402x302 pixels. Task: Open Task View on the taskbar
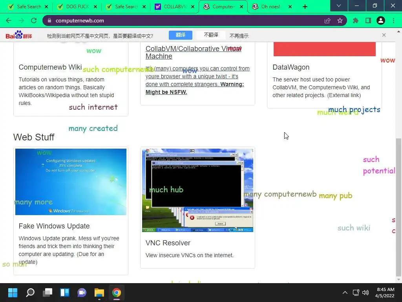(48, 293)
